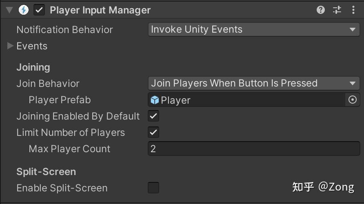Click the Player Prefab object field
The height and width of the screenshot is (204, 364).
pos(247,100)
